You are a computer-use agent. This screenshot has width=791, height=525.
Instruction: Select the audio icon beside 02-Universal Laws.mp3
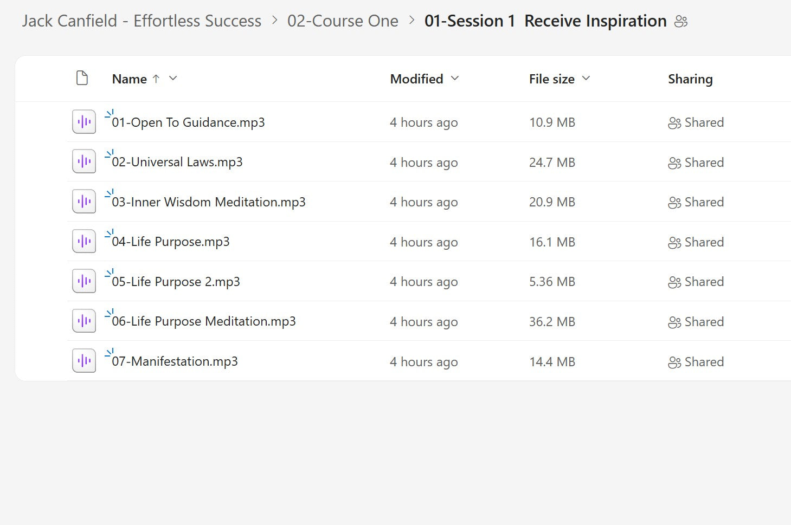[x=83, y=161]
